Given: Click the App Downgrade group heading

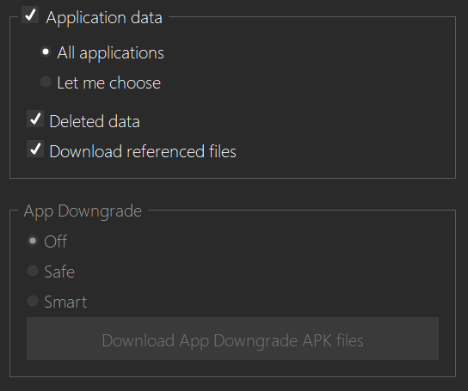Looking at the screenshot, I should coord(83,211).
